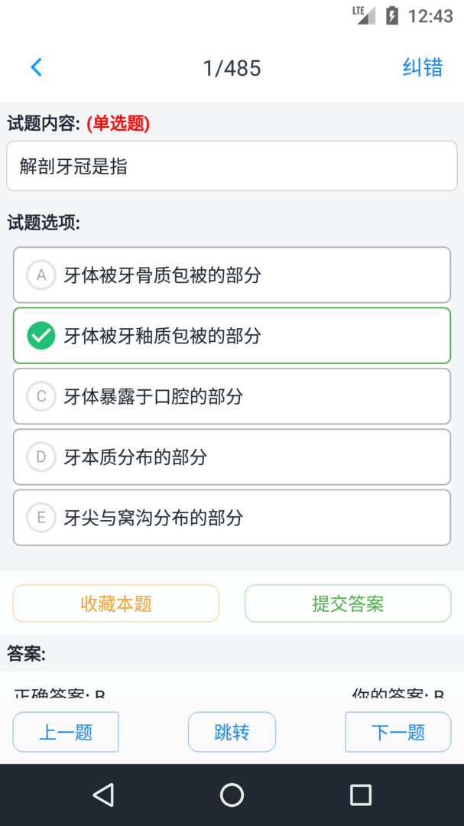The height and width of the screenshot is (826, 464).
Task: Open the 跳转 jump-to-question button
Action: point(232,732)
